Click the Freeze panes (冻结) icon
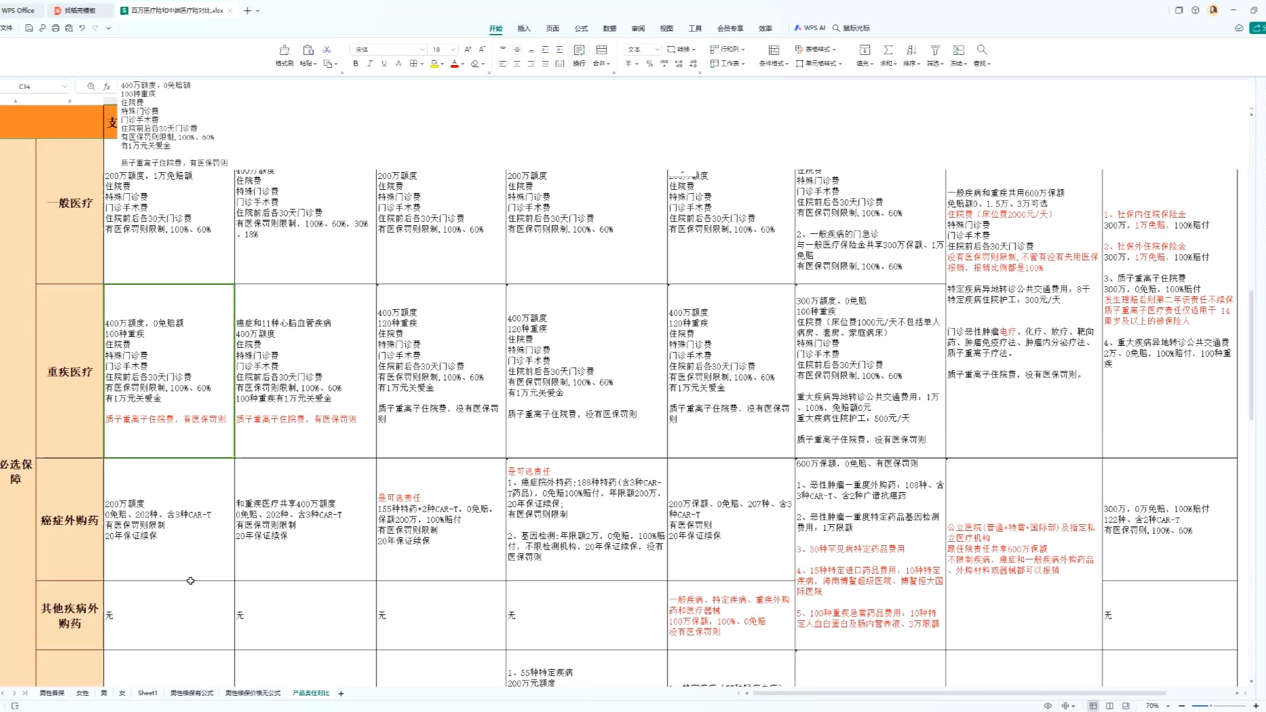The height and width of the screenshot is (712, 1266). [959, 50]
